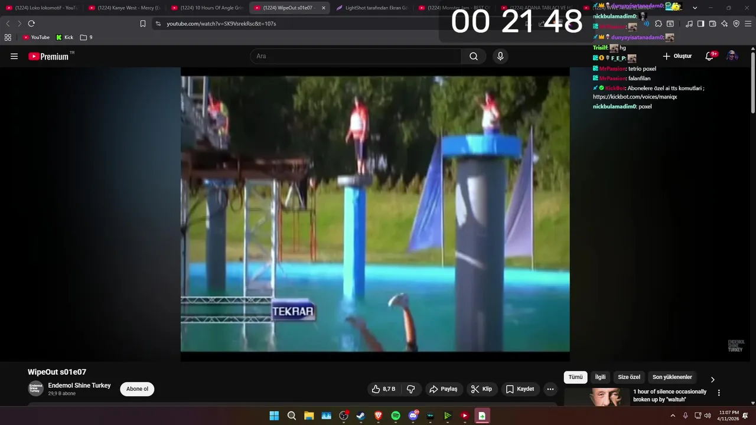Open the music note playlist icon
Image resolution: width=756 pixels, height=425 pixels.
689,24
